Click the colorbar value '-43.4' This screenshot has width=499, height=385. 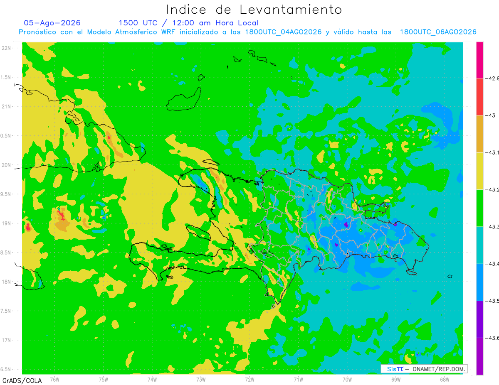(x=492, y=264)
